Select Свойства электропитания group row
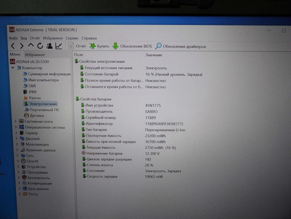291x219 pixels. point(100,61)
